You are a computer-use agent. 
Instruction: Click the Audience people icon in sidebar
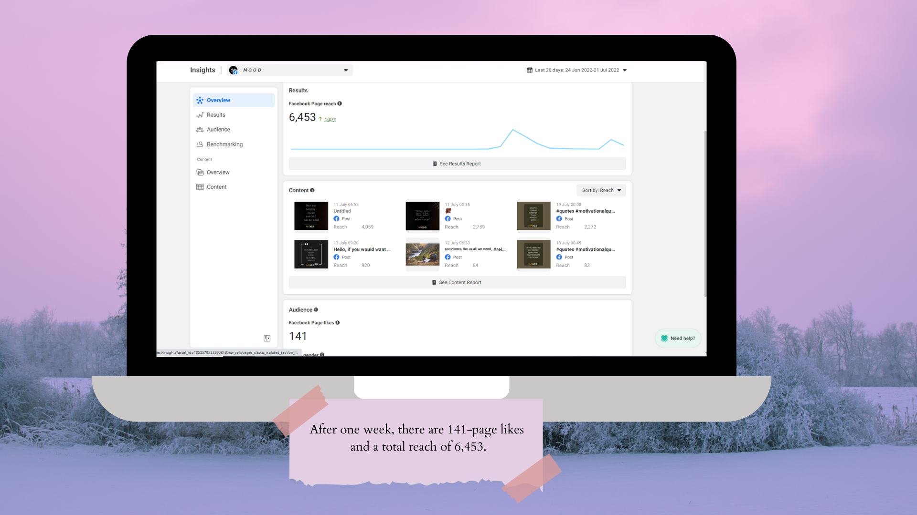pos(200,130)
